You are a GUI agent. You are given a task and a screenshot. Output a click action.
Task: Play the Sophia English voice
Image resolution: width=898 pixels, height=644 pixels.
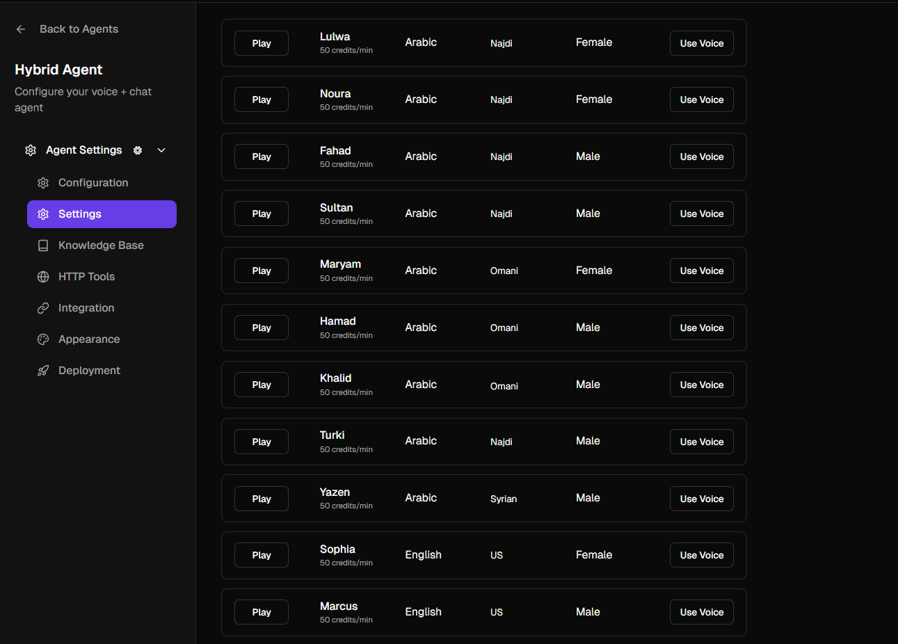pyautogui.click(x=261, y=555)
